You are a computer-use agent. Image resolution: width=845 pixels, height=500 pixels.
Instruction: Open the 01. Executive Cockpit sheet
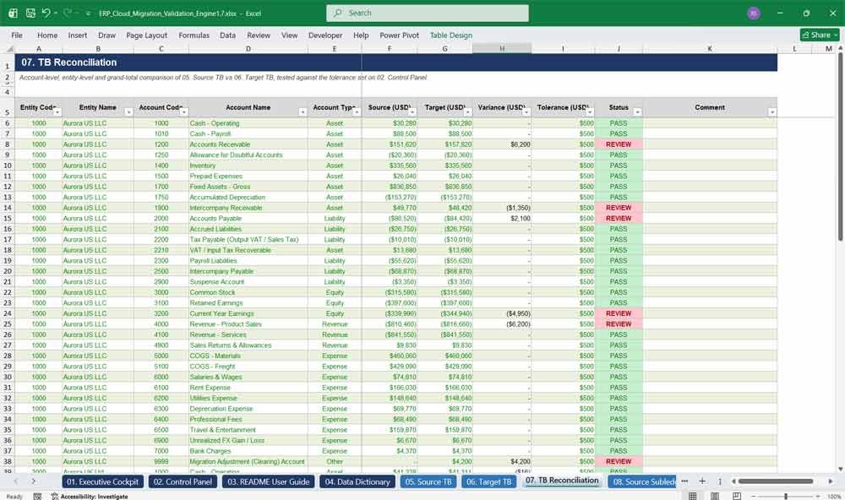[x=102, y=481]
